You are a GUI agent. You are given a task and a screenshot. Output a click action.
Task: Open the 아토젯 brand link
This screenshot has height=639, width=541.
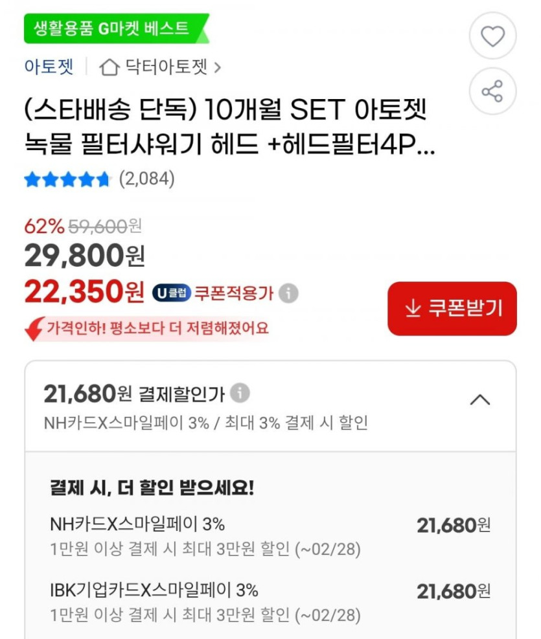tap(49, 67)
